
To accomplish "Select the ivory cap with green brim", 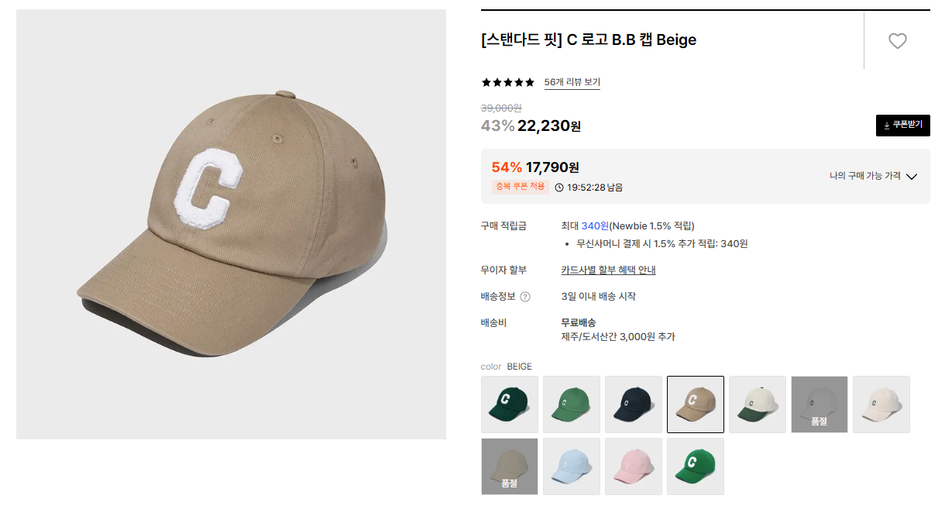I will click(758, 404).
